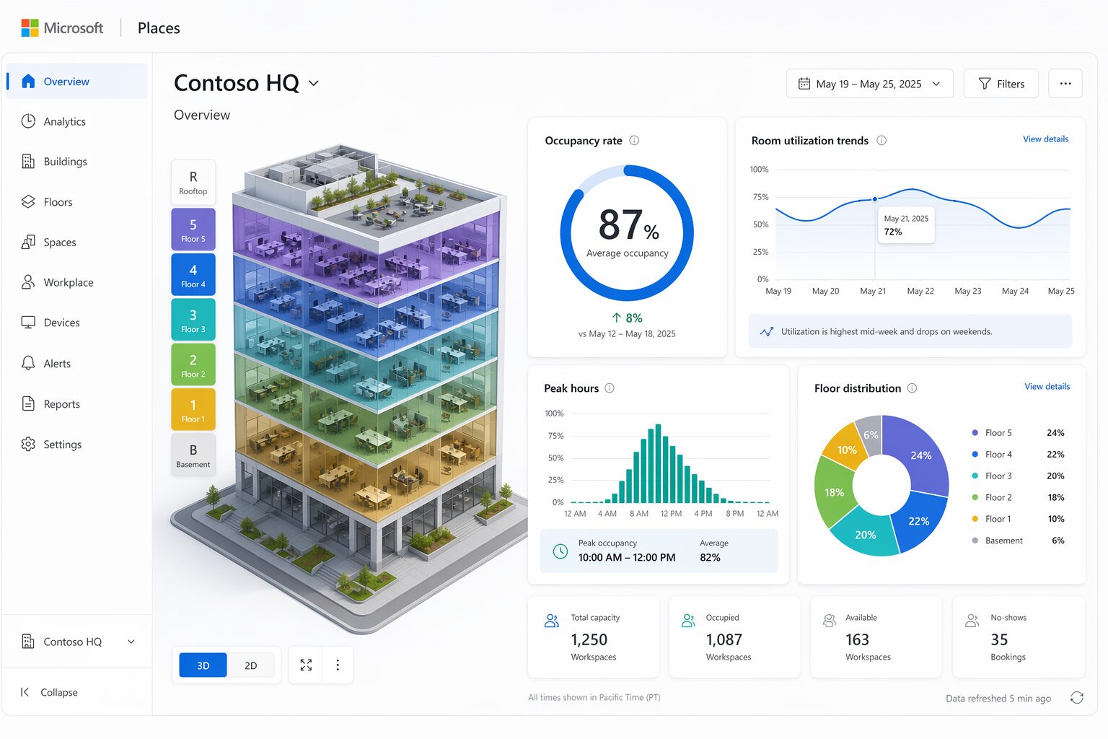Open the Buildings menu item

point(76,162)
